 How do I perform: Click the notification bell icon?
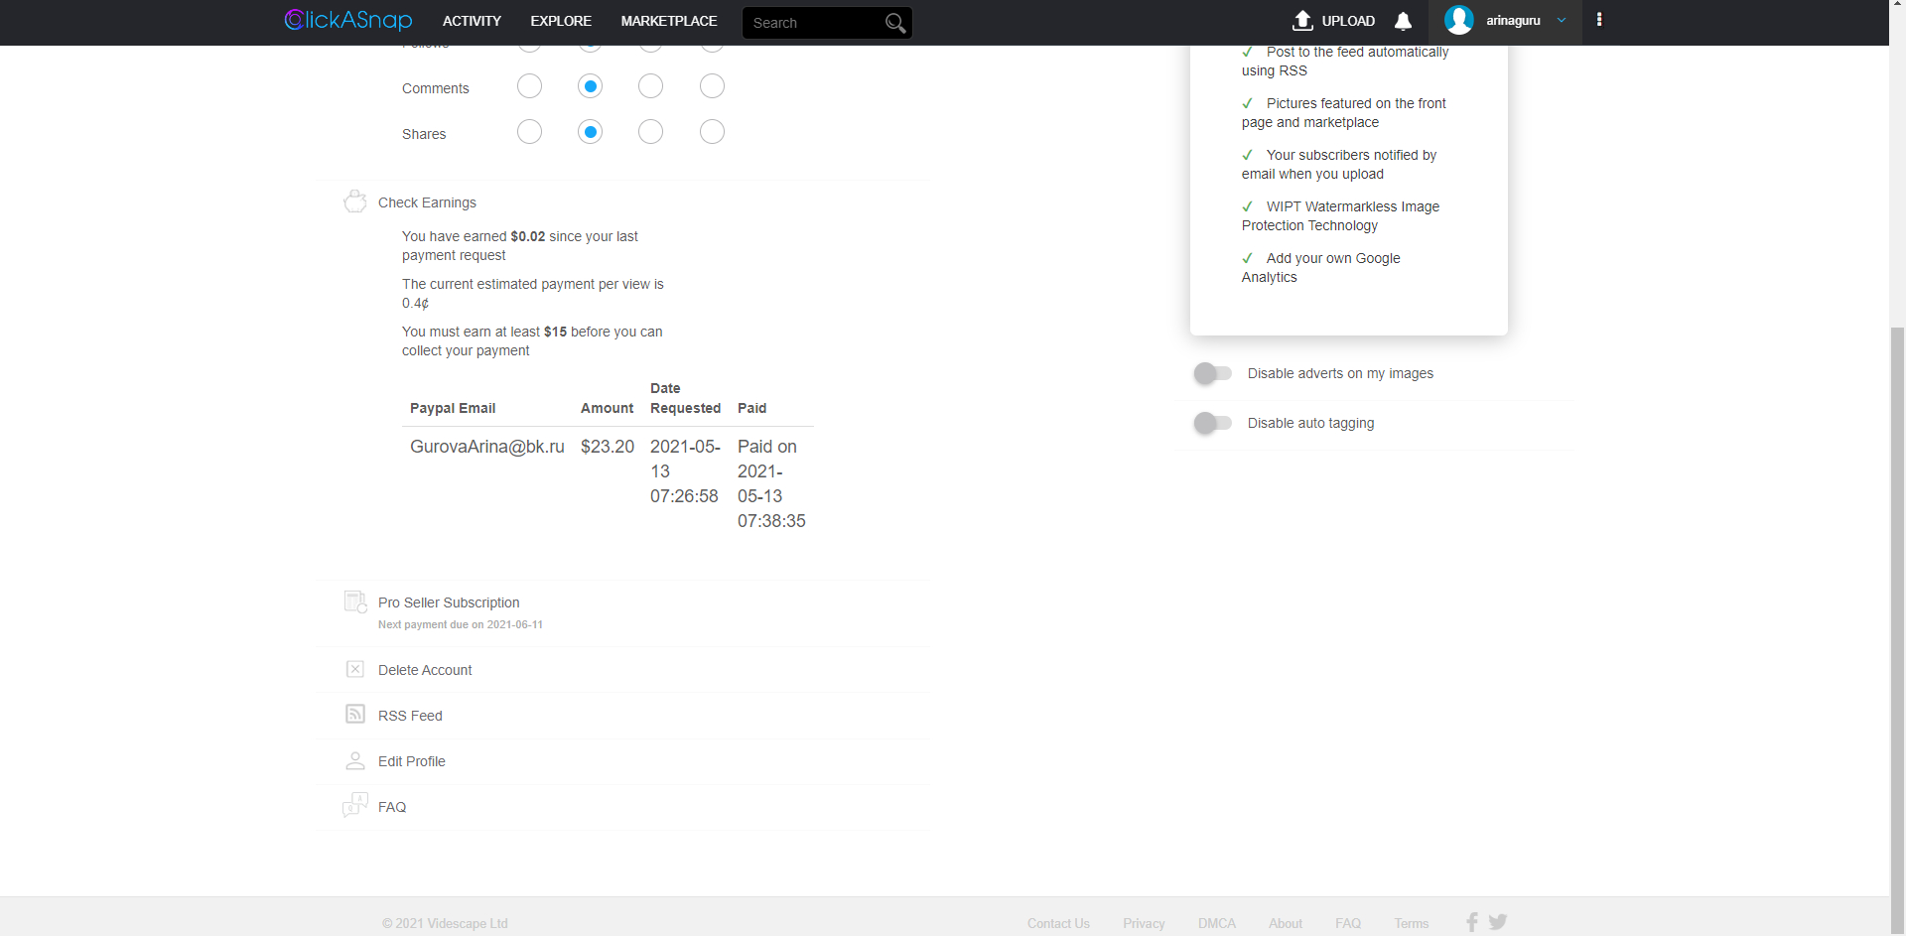[1403, 21]
